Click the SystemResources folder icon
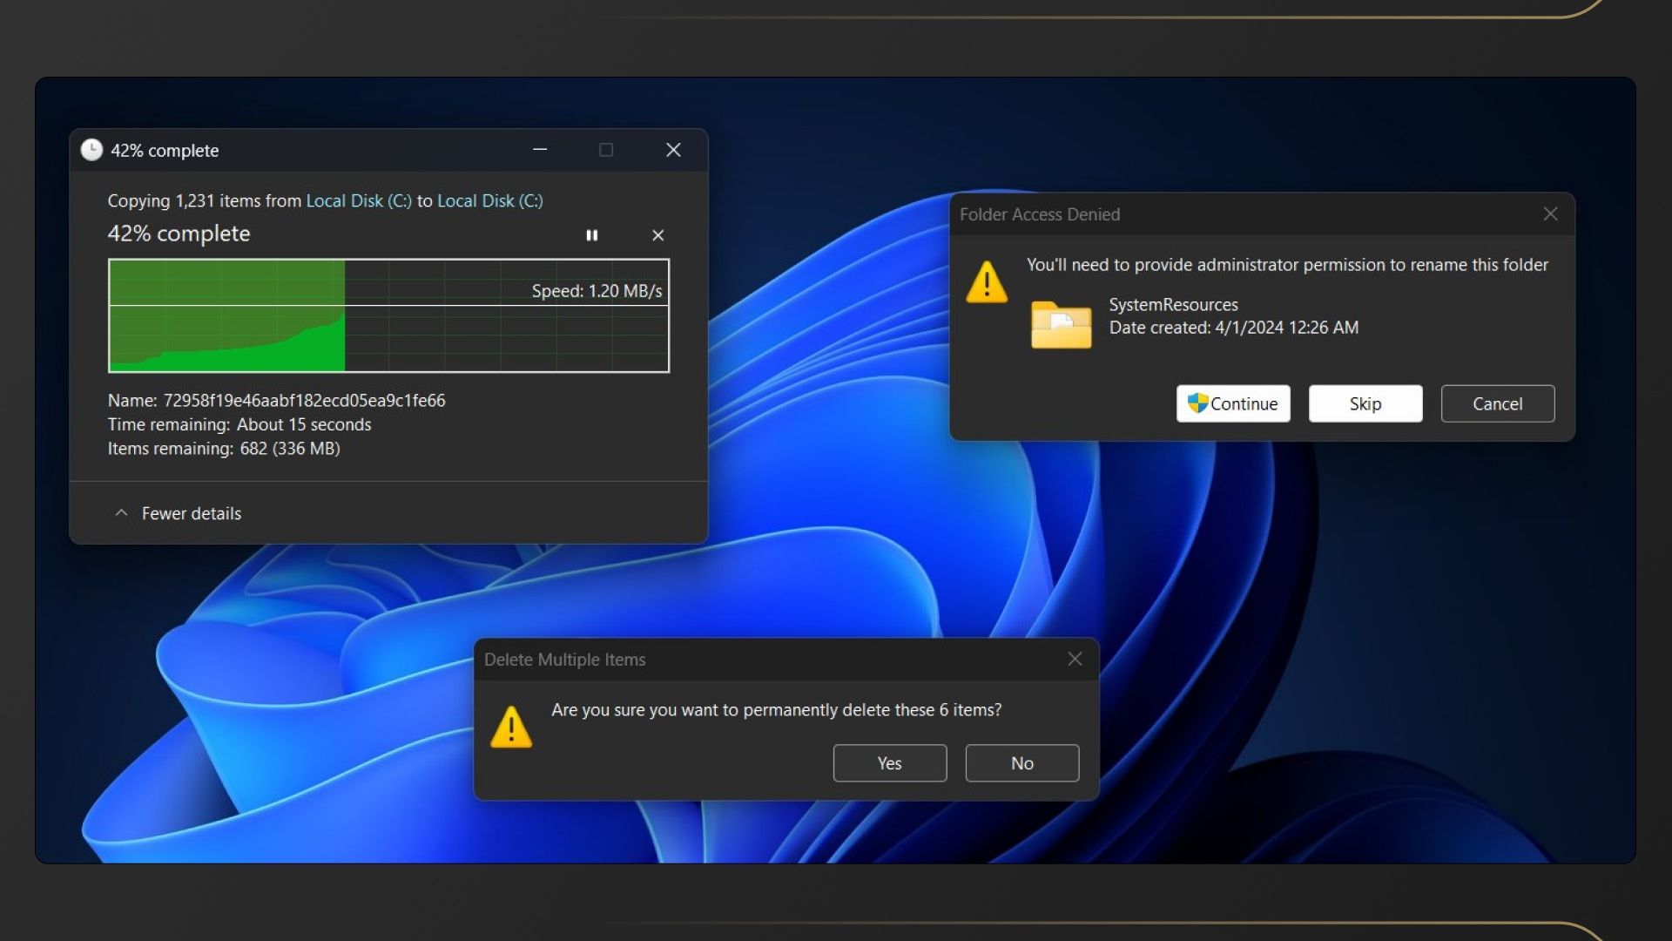The height and width of the screenshot is (941, 1672). coord(1061,325)
